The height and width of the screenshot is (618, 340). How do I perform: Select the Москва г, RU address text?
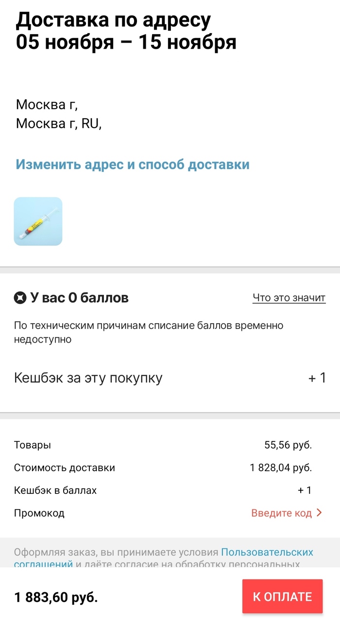(58, 124)
